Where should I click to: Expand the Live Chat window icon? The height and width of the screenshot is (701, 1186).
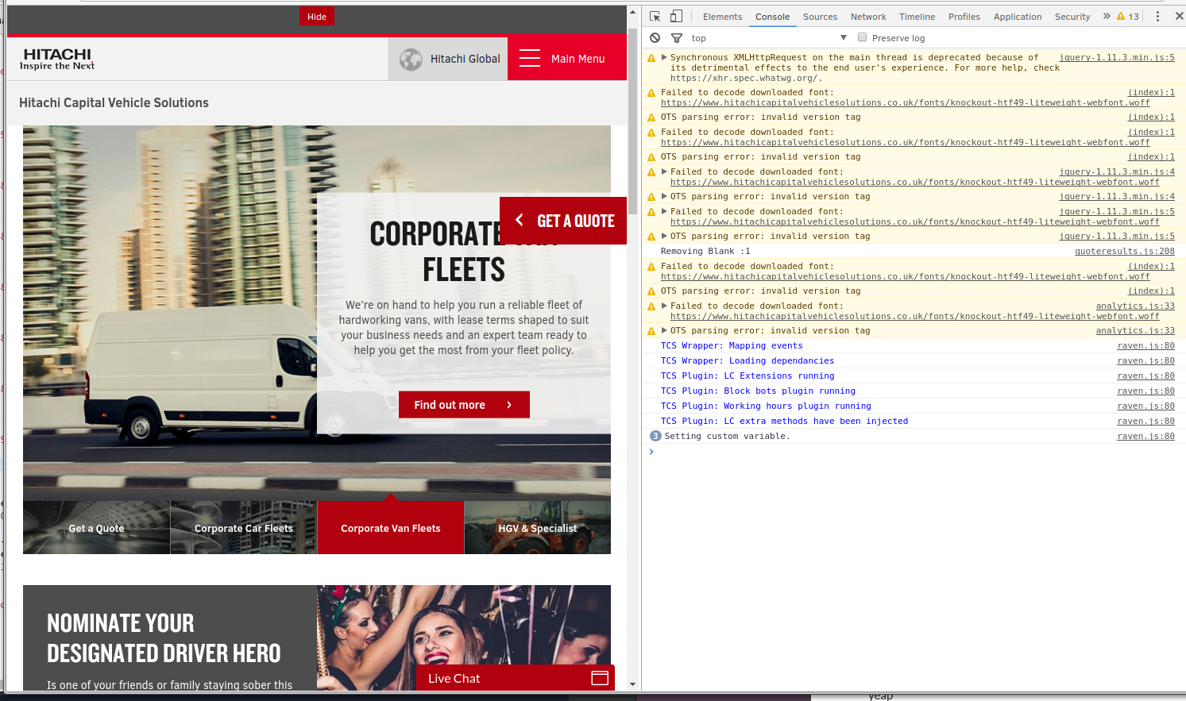click(x=600, y=678)
